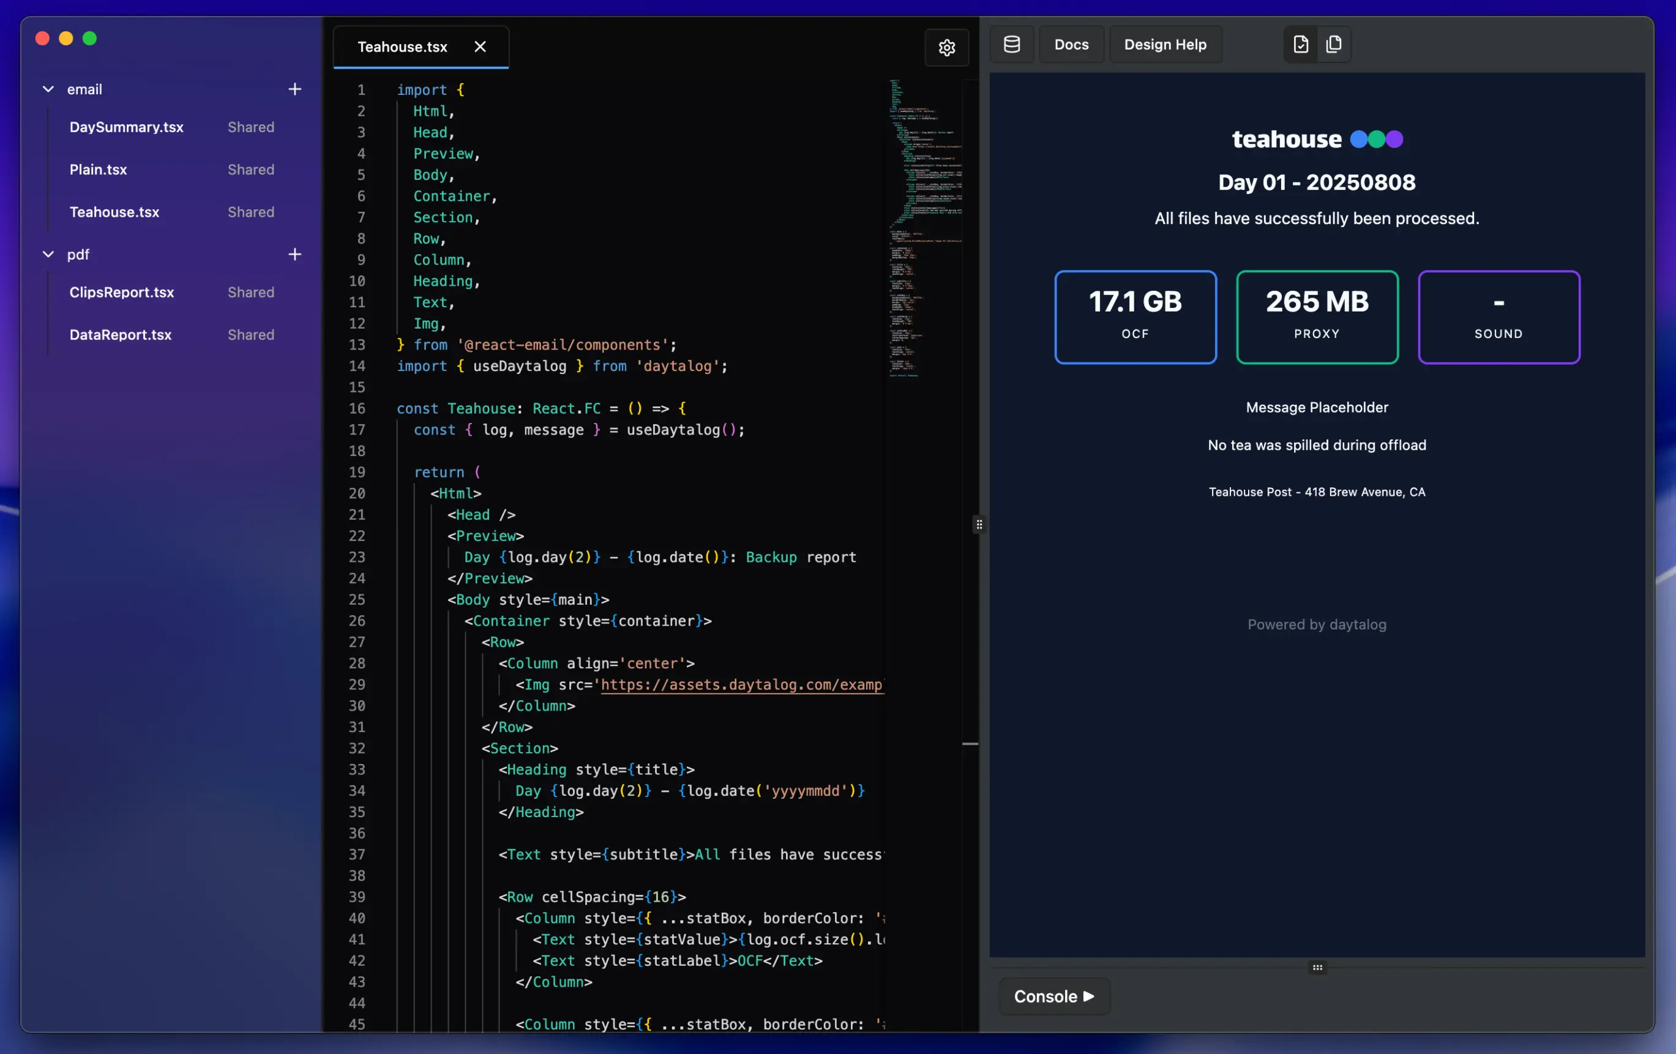Open editor settings gear icon
The image size is (1676, 1054).
tap(946, 47)
